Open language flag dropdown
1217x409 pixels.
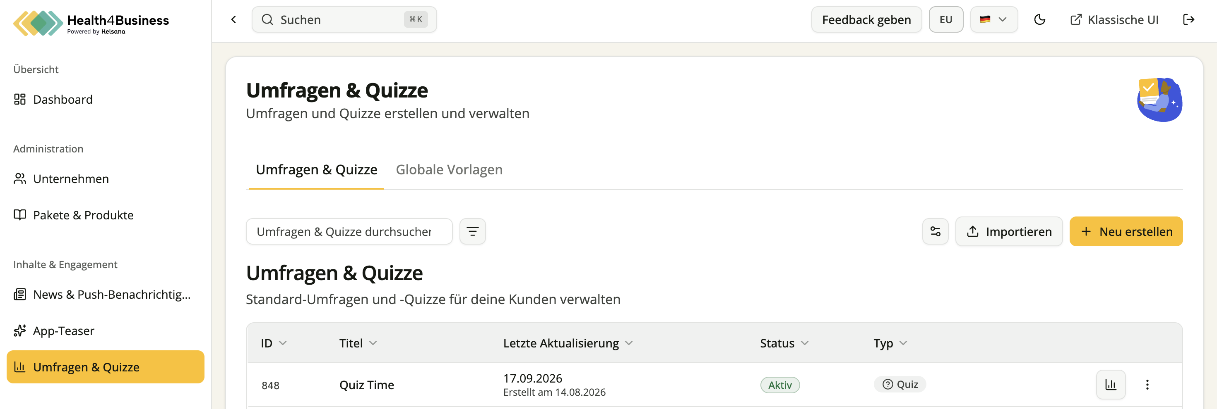point(993,19)
